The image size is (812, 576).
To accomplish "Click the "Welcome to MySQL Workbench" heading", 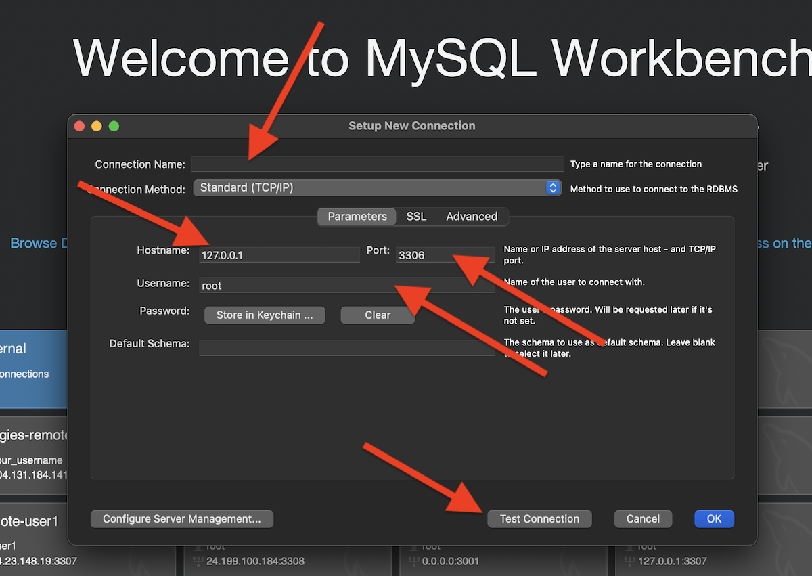I will [x=443, y=58].
